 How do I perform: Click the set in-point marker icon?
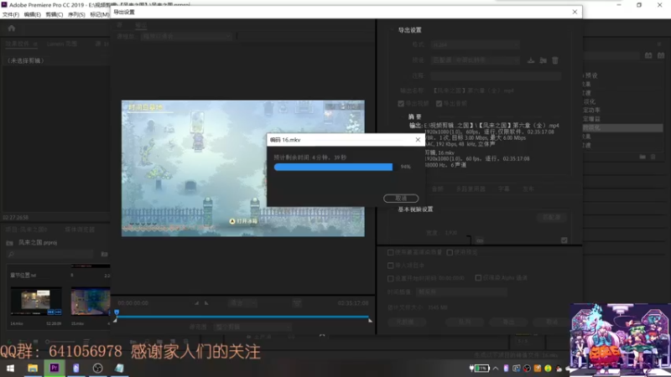(x=196, y=303)
